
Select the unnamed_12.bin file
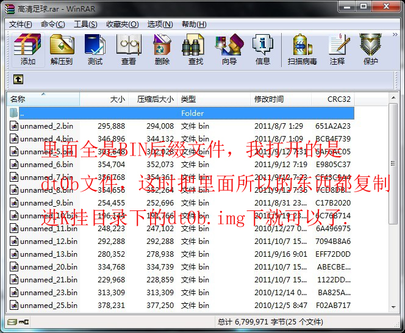pos(49,242)
